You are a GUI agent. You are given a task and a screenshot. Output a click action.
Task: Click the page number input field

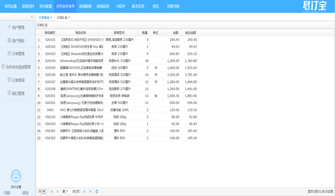69,191
